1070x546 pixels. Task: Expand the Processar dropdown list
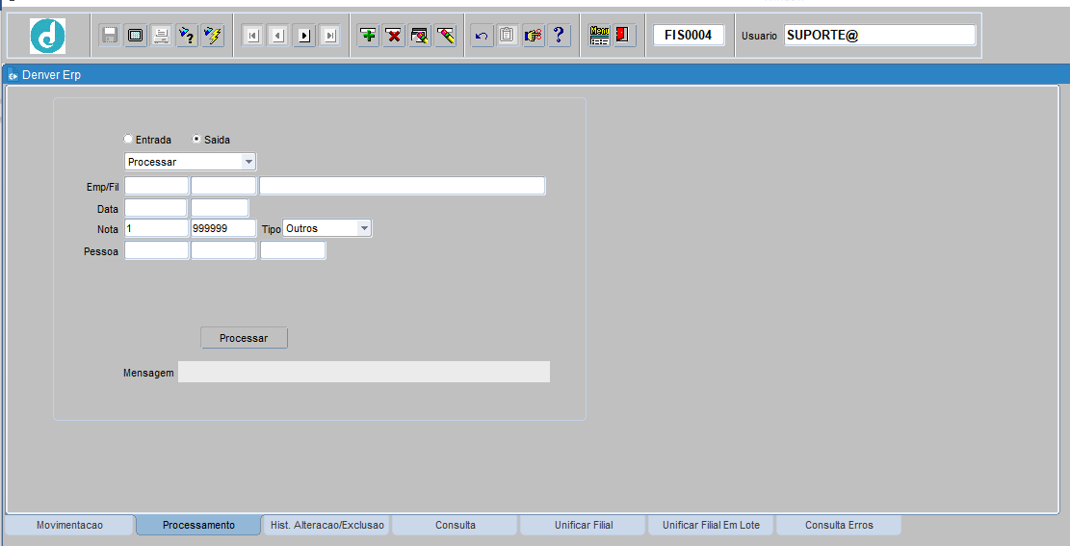tap(248, 162)
